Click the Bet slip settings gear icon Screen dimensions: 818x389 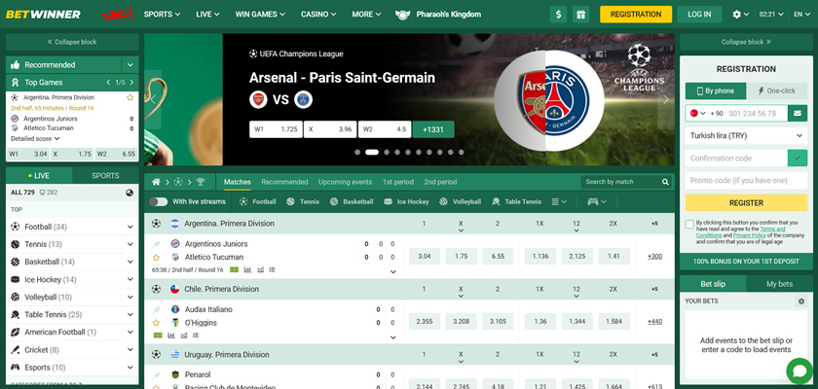pyautogui.click(x=801, y=301)
